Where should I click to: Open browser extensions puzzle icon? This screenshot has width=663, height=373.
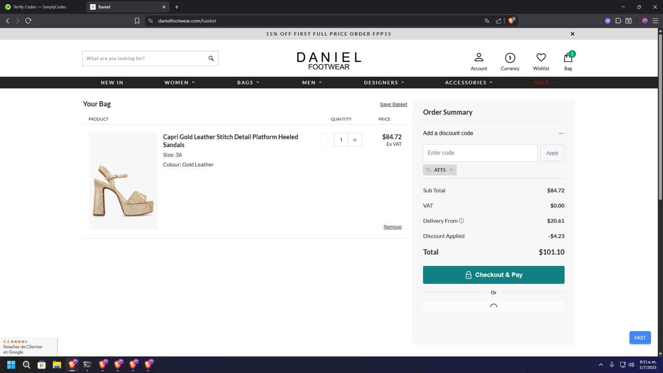click(618, 21)
